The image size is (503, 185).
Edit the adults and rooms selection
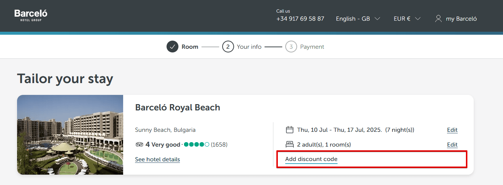click(452, 145)
